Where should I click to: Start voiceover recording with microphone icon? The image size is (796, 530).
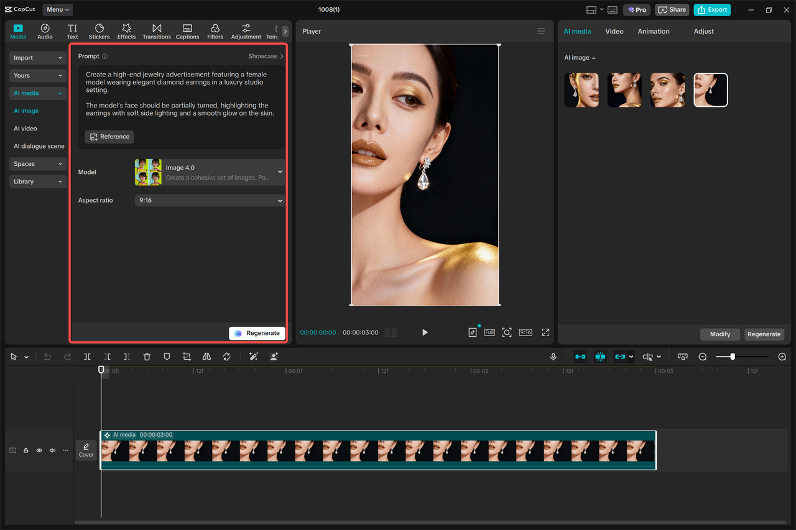pos(553,357)
